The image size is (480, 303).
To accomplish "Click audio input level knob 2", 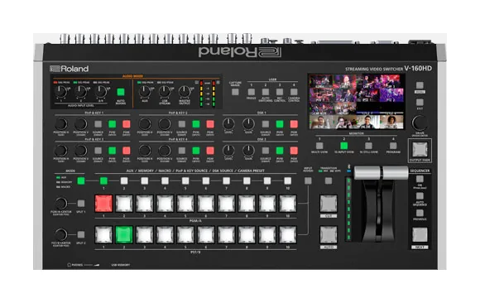I will pyautogui.click(x=80, y=91).
